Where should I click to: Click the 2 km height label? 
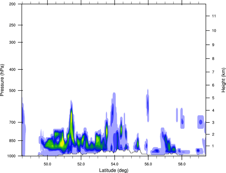click(213, 134)
